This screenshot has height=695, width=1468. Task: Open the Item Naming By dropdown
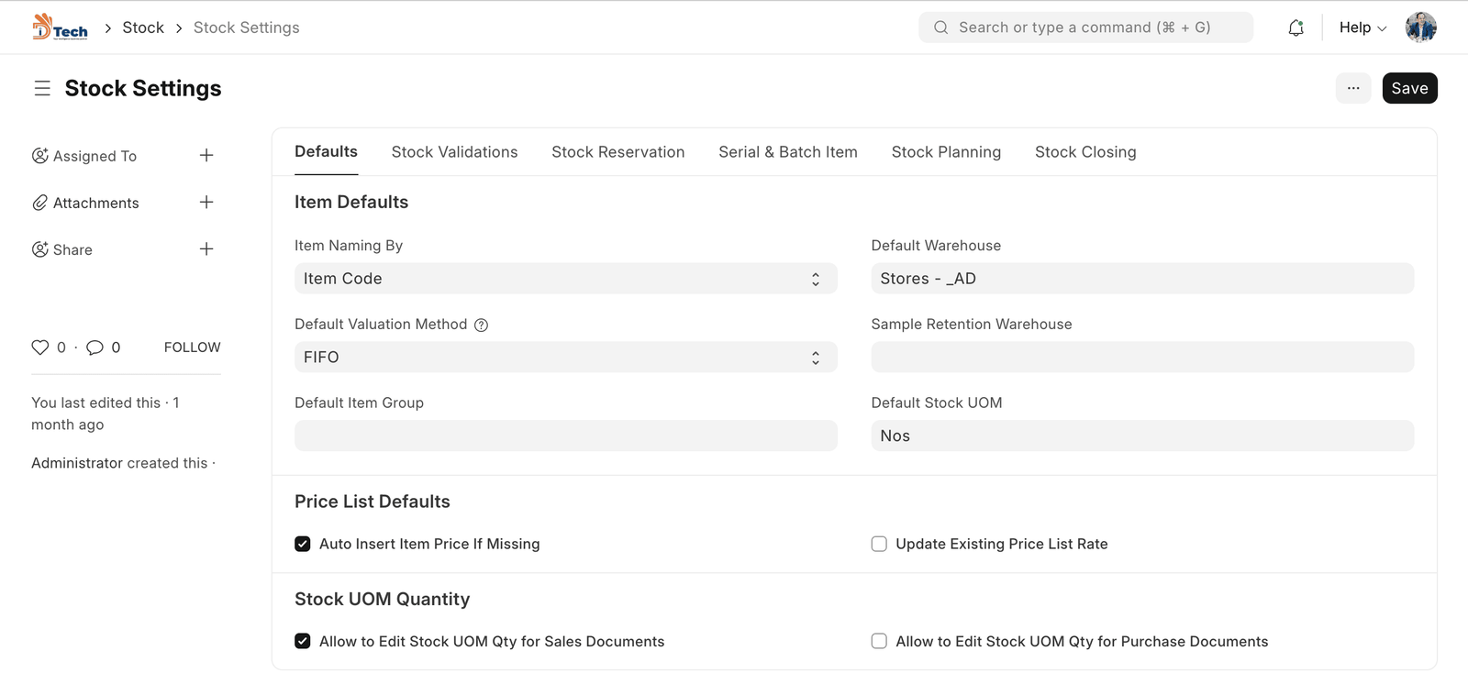pyautogui.click(x=565, y=279)
